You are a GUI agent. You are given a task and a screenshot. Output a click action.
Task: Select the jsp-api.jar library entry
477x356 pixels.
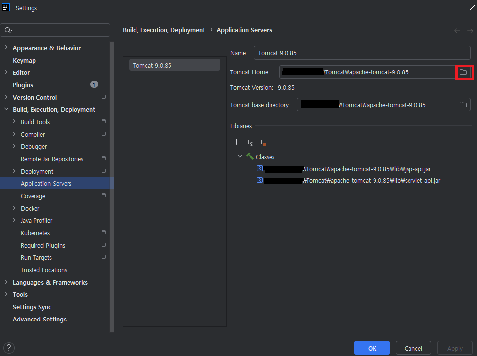(344, 169)
